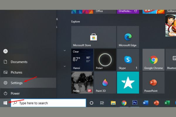Open Excel from the taskbar
This screenshot has width=176, height=117.
(x=167, y=103)
